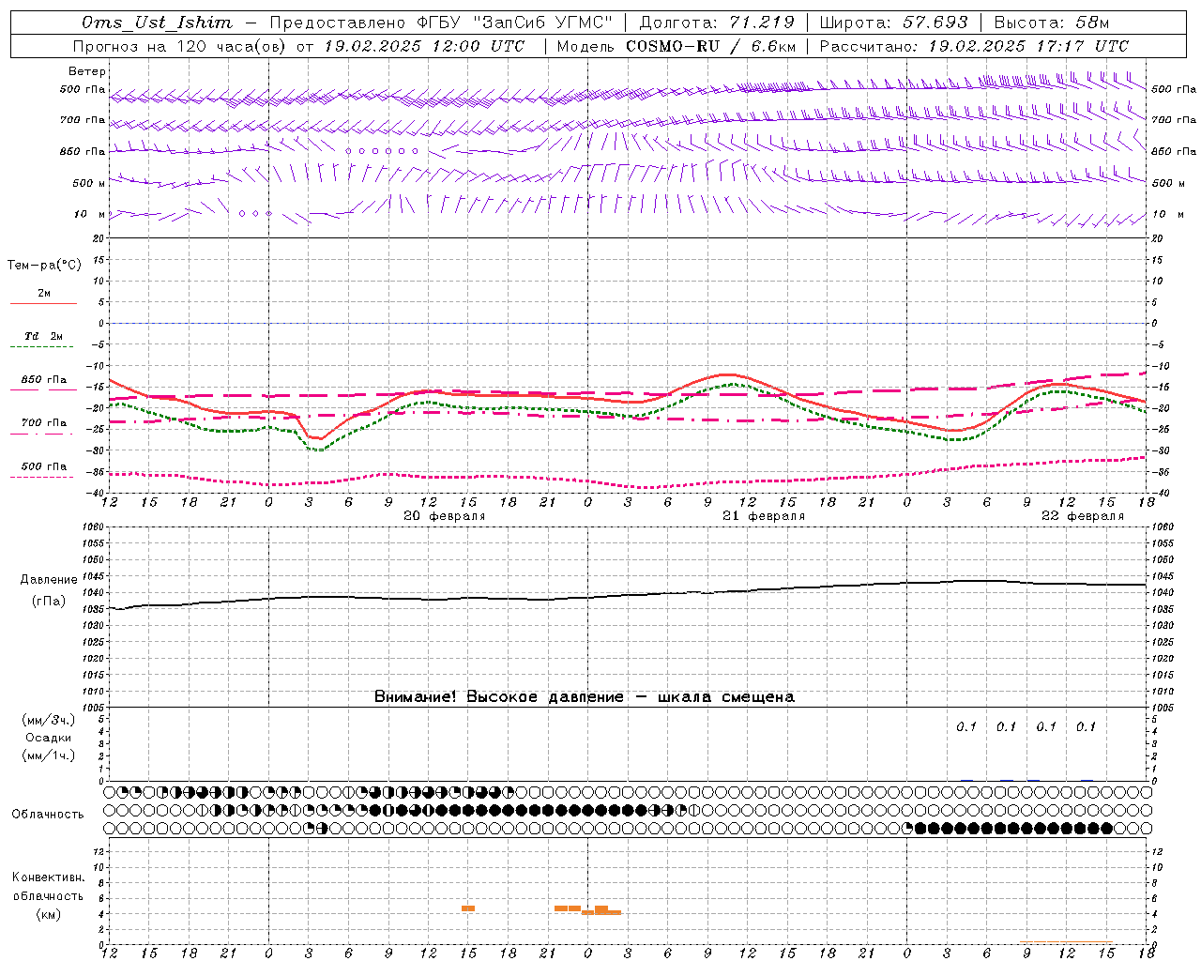Click the date label '21 февраля'
1201x961 pixels.
[x=764, y=516]
